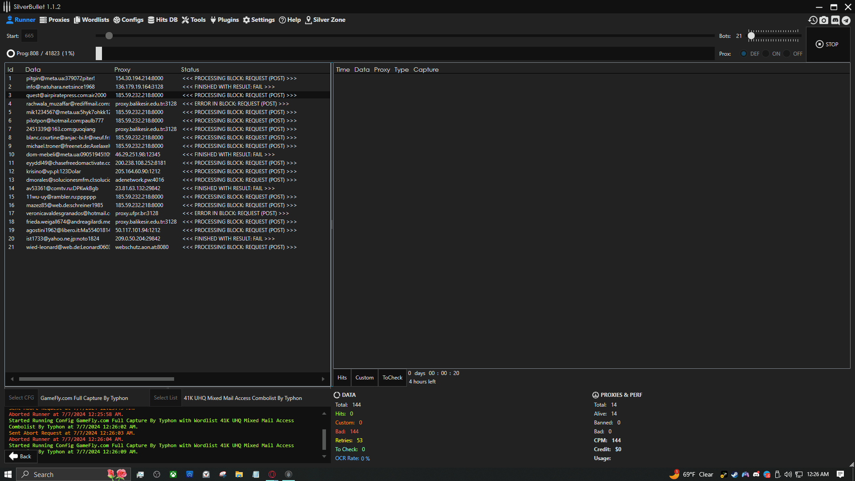Click the camera screenshot icon
Screen dimensions: 855x481
[x=824, y=20]
